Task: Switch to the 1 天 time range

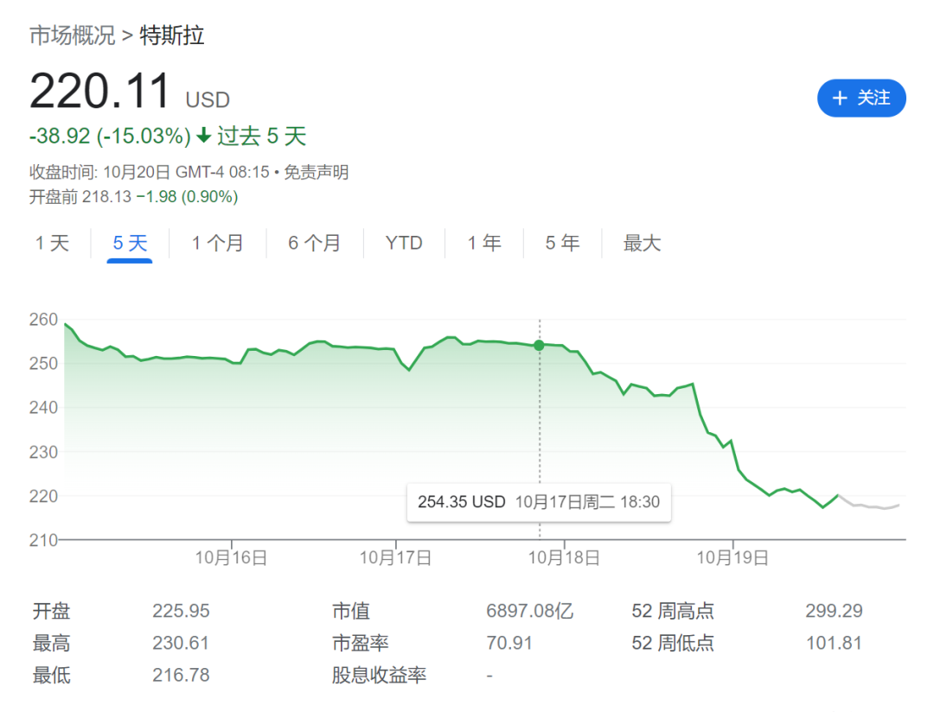Action: point(52,243)
